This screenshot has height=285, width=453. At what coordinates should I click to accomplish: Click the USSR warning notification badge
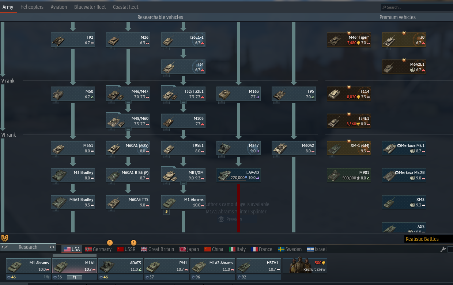[x=133, y=243]
